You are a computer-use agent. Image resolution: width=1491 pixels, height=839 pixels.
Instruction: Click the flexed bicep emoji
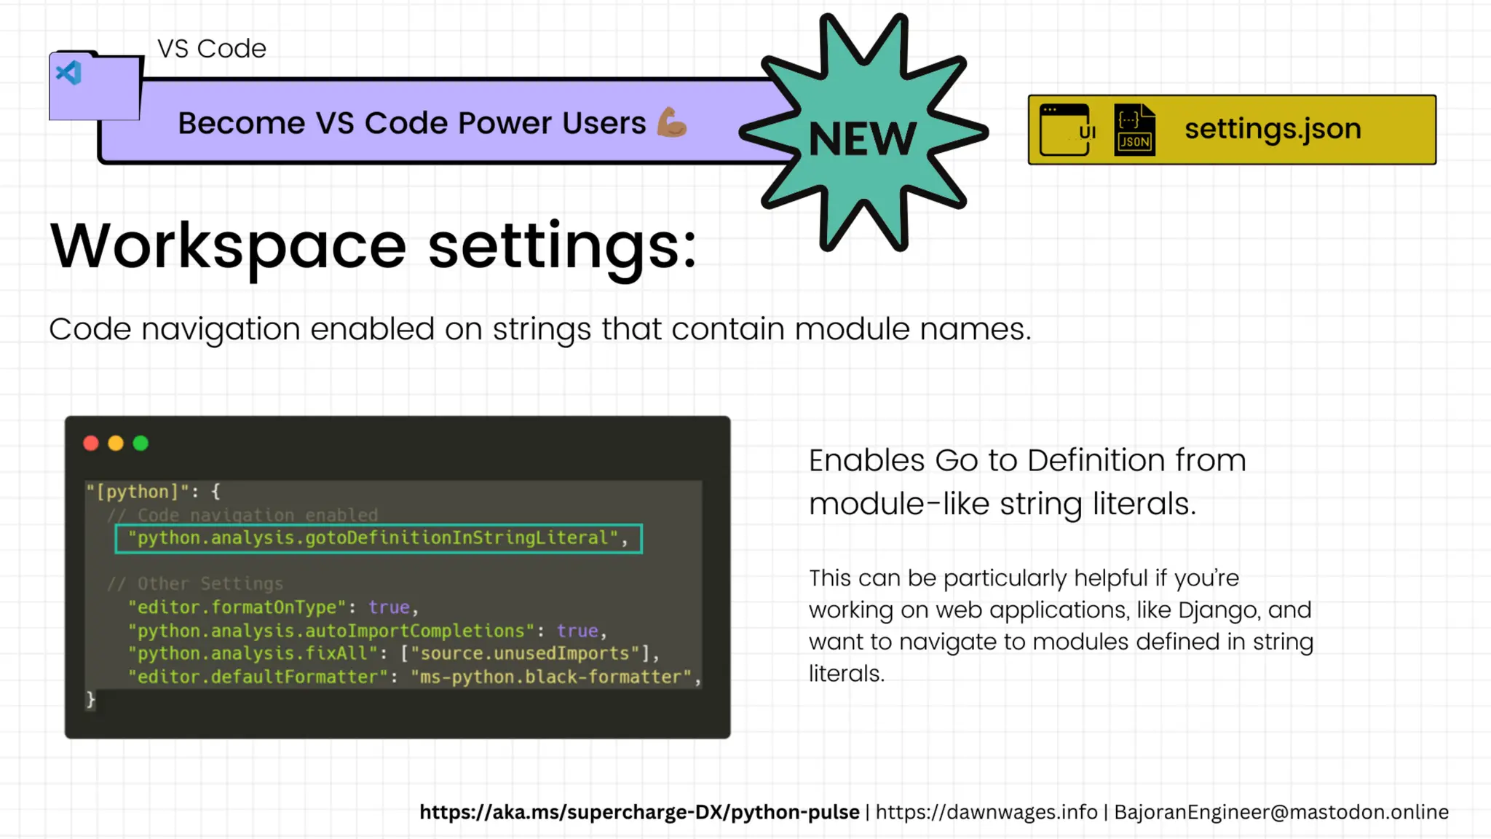[671, 122]
